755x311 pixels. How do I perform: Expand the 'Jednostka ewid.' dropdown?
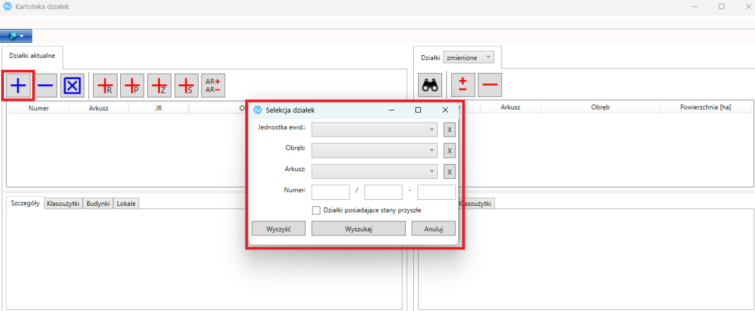(x=374, y=130)
